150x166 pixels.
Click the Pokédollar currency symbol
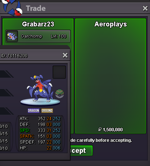click(100, 129)
